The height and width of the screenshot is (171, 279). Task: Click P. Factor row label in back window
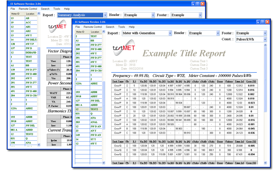point(53,106)
